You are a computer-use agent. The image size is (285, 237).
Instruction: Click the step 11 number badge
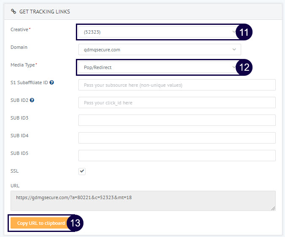[x=244, y=32]
